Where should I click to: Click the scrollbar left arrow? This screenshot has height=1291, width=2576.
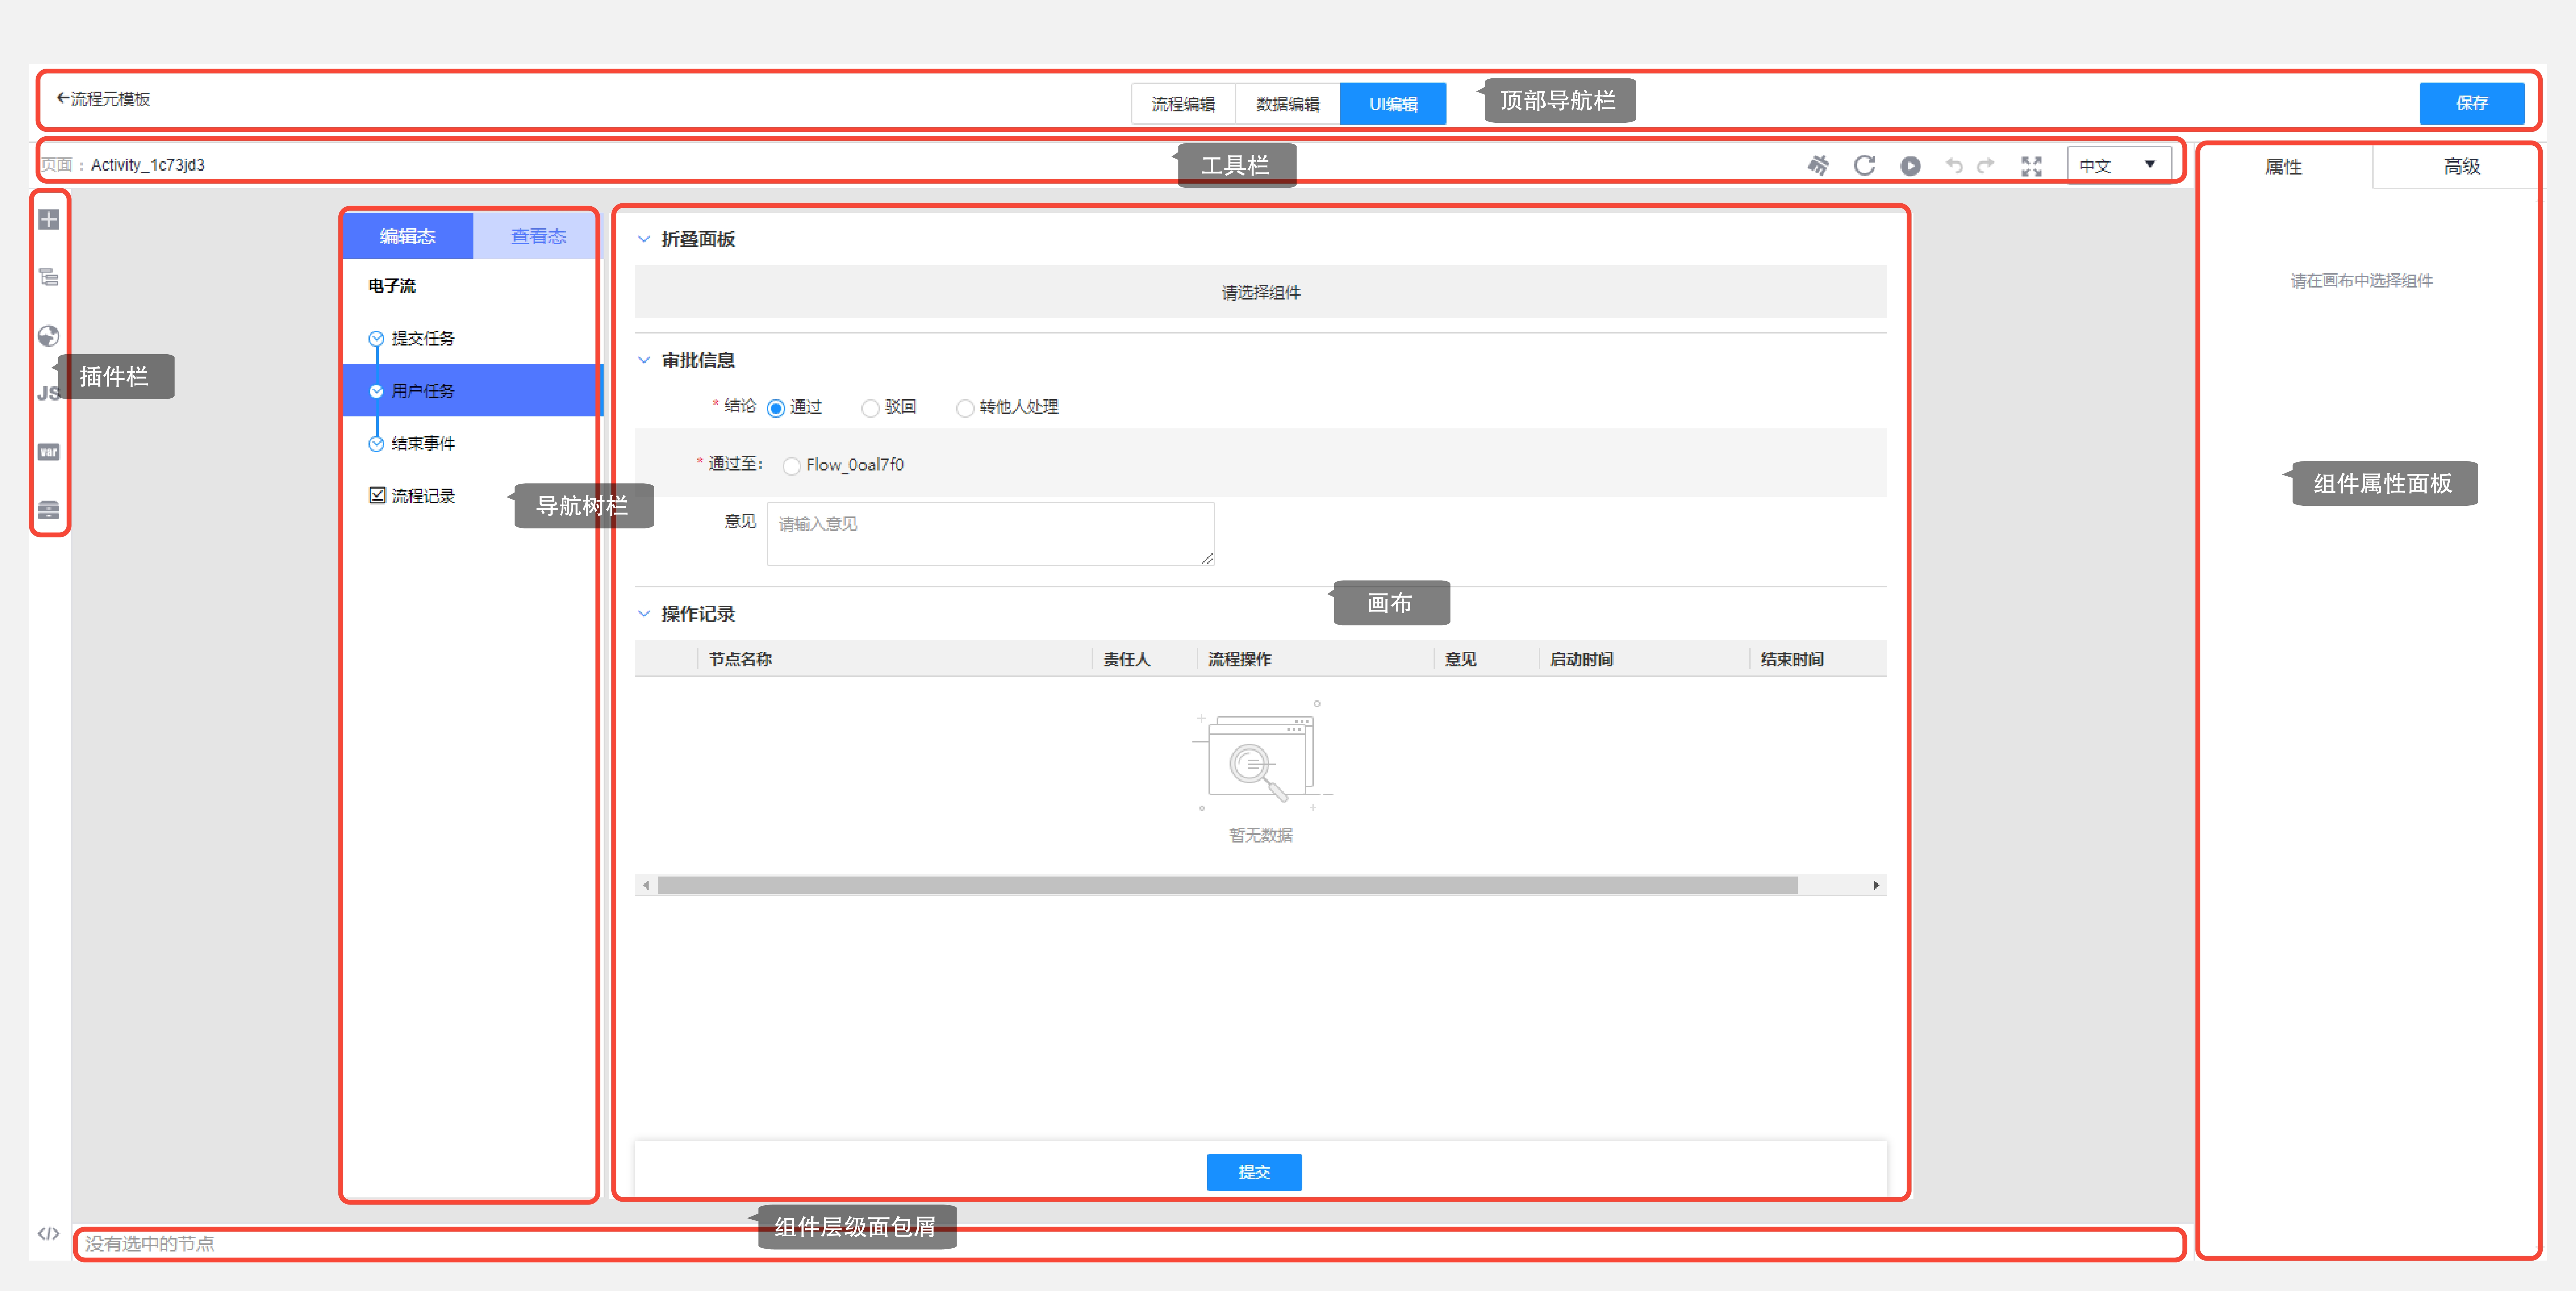pos(646,885)
